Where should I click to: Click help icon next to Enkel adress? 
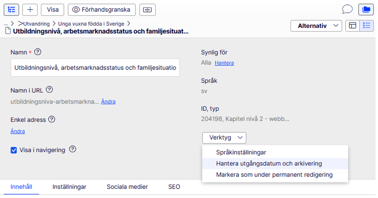[x=51, y=119]
